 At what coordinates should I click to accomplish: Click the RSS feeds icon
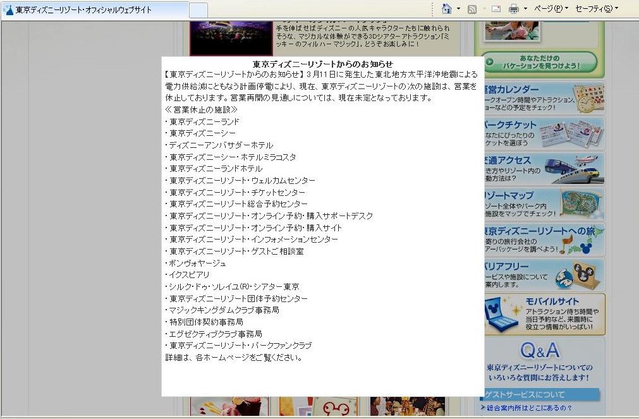(472, 9)
